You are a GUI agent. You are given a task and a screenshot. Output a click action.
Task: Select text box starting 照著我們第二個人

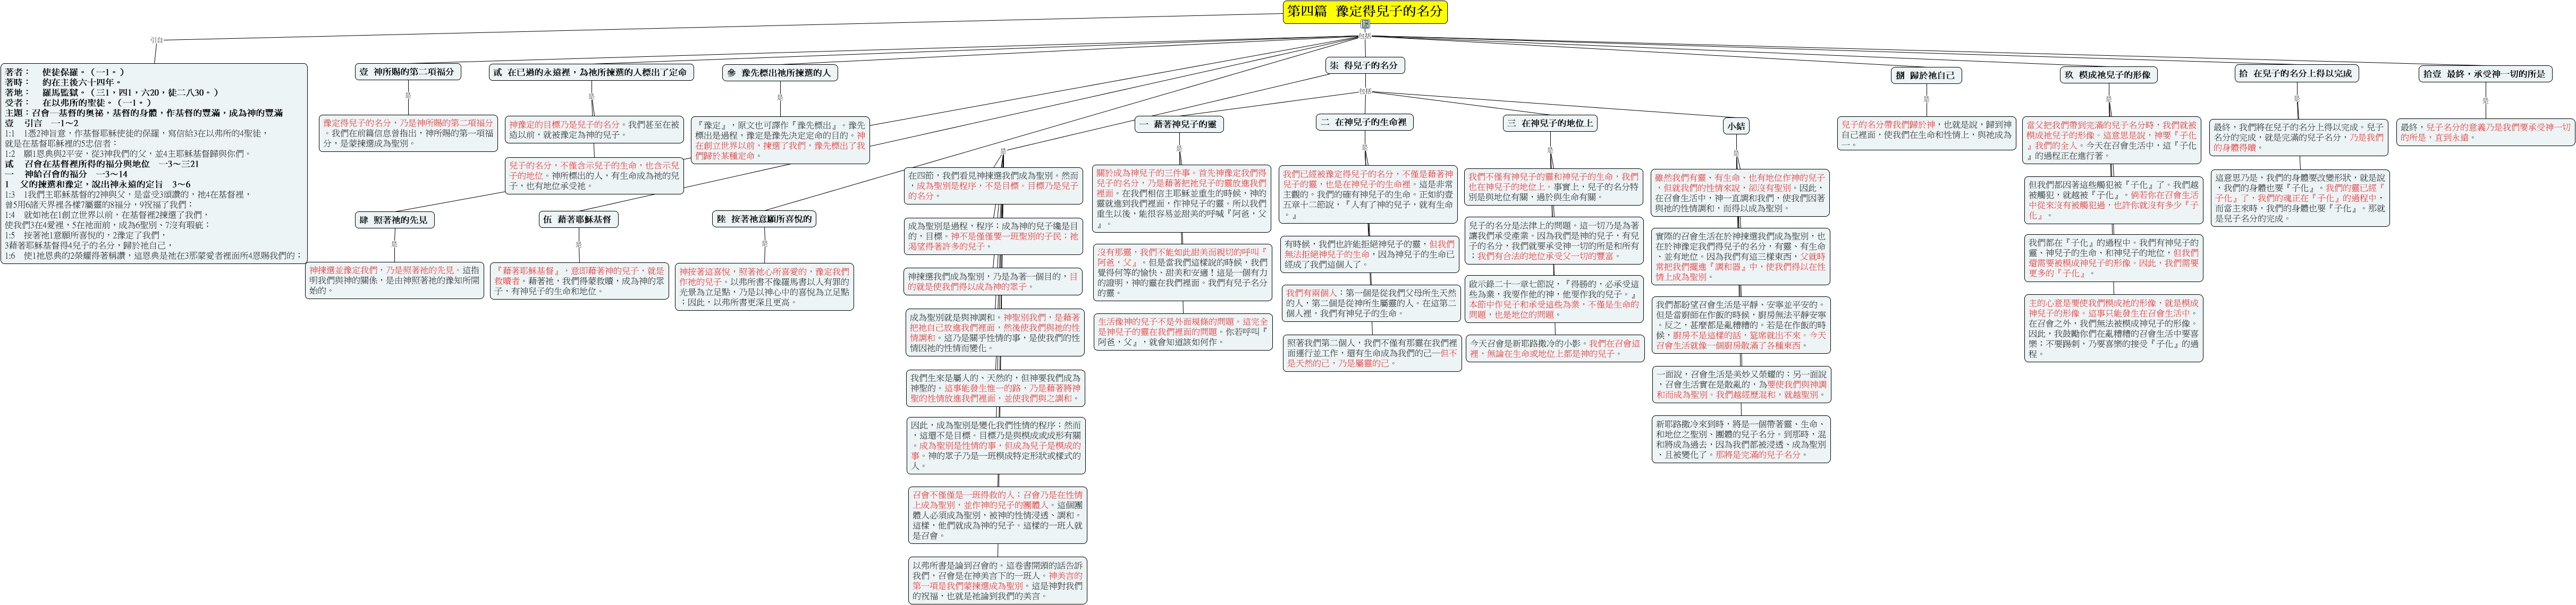pos(1372,353)
